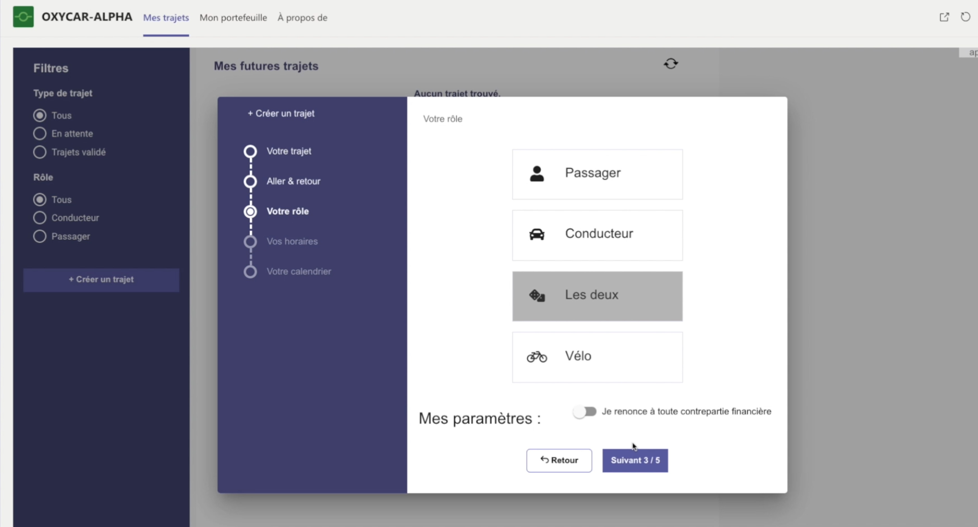Choose the Les deux dice icon
978x527 pixels.
tap(537, 295)
